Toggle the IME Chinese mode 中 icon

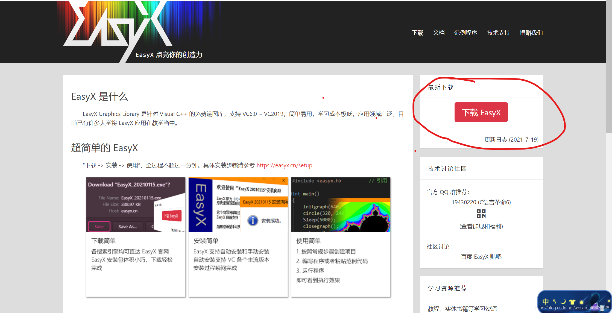coord(545,302)
